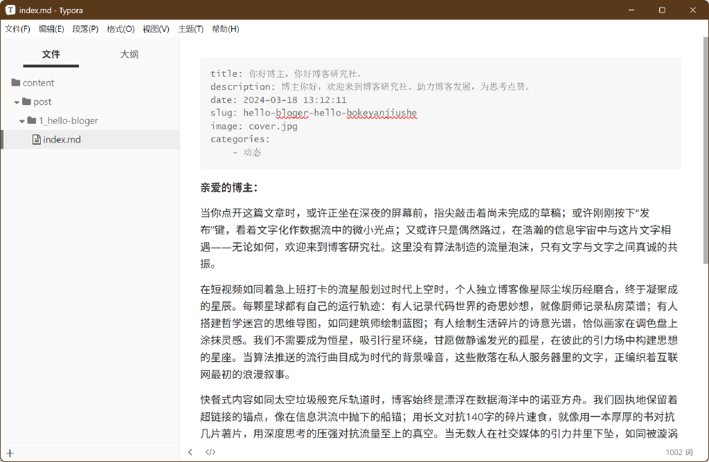
Task: Click the folder icon beside 1_hello-bloger
Action: click(x=31, y=120)
